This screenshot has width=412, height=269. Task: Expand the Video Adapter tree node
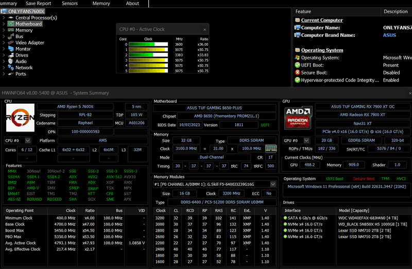[4, 43]
